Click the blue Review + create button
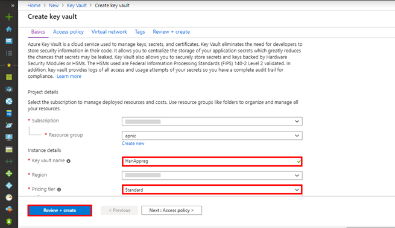Image resolution: width=395 pixels, height=228 pixels. pos(60,211)
